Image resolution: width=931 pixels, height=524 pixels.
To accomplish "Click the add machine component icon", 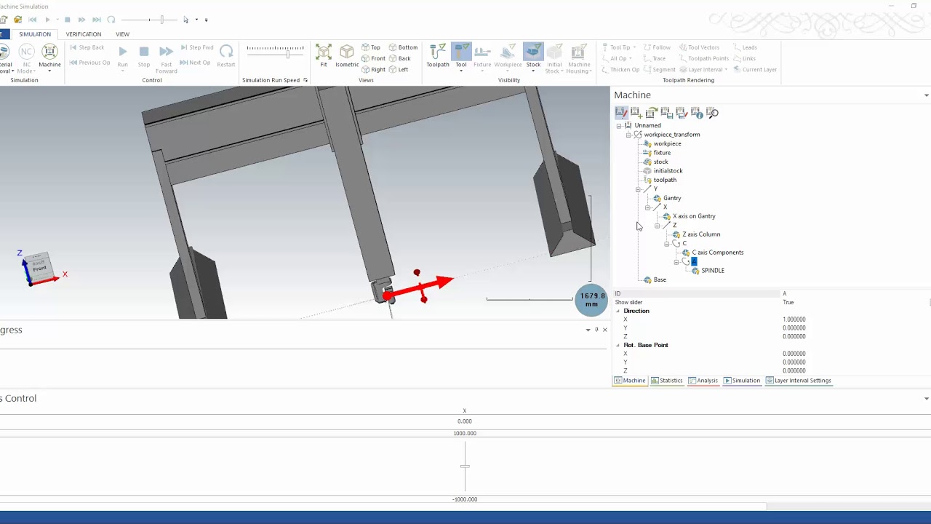I will coord(636,113).
